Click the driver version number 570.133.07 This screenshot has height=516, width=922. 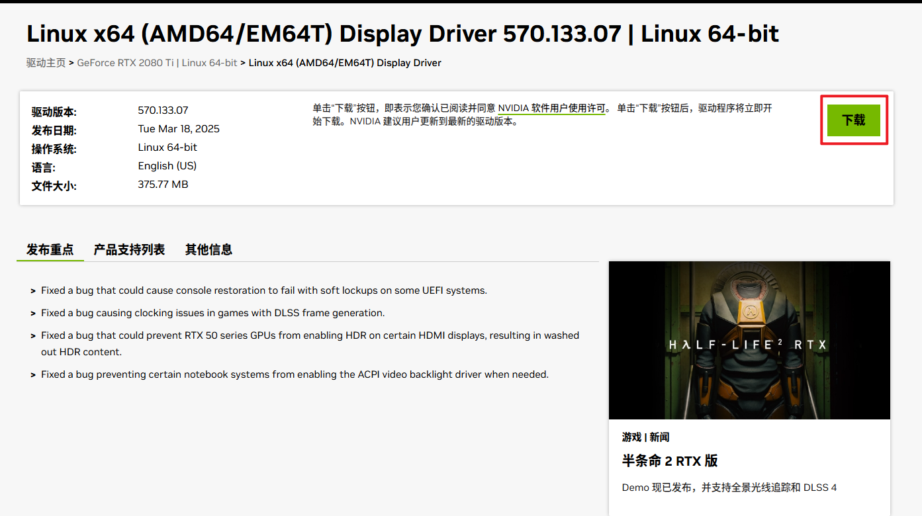pyautogui.click(x=161, y=110)
